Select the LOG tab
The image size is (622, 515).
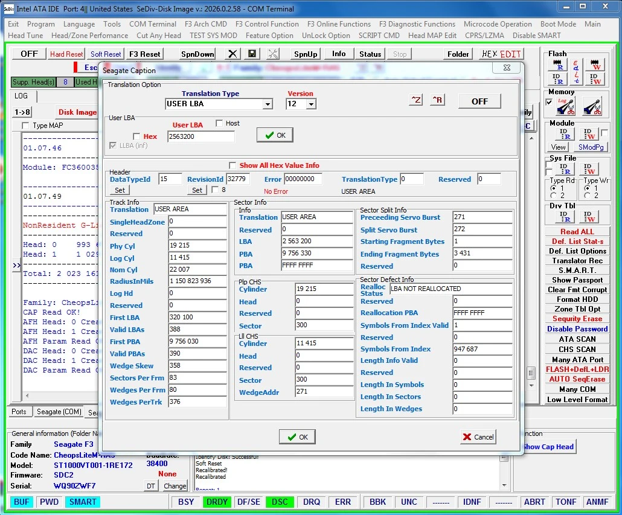[21, 96]
